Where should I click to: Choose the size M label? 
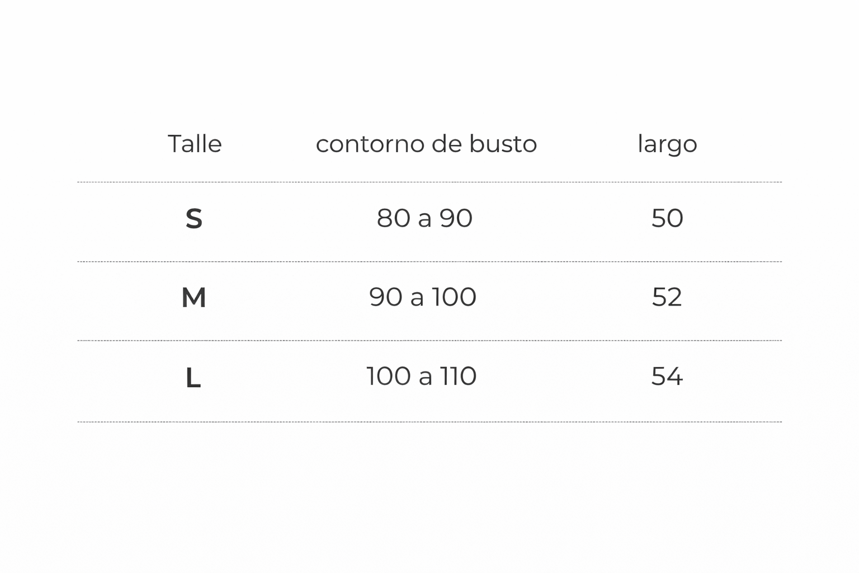[x=193, y=297]
